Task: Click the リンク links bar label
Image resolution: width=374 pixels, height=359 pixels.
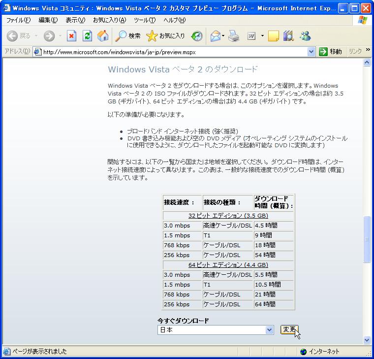Action: tap(355, 51)
